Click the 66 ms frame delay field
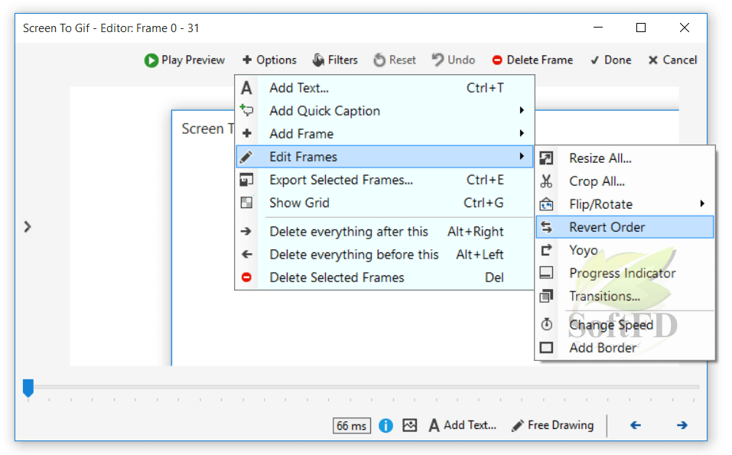 click(x=352, y=426)
